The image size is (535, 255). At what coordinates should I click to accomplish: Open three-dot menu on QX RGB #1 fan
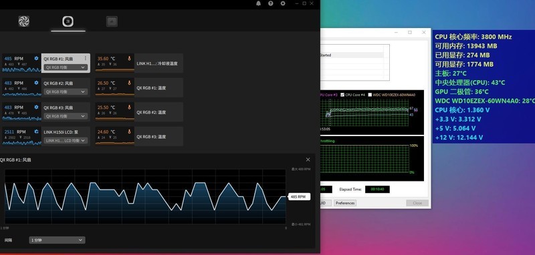click(86, 58)
